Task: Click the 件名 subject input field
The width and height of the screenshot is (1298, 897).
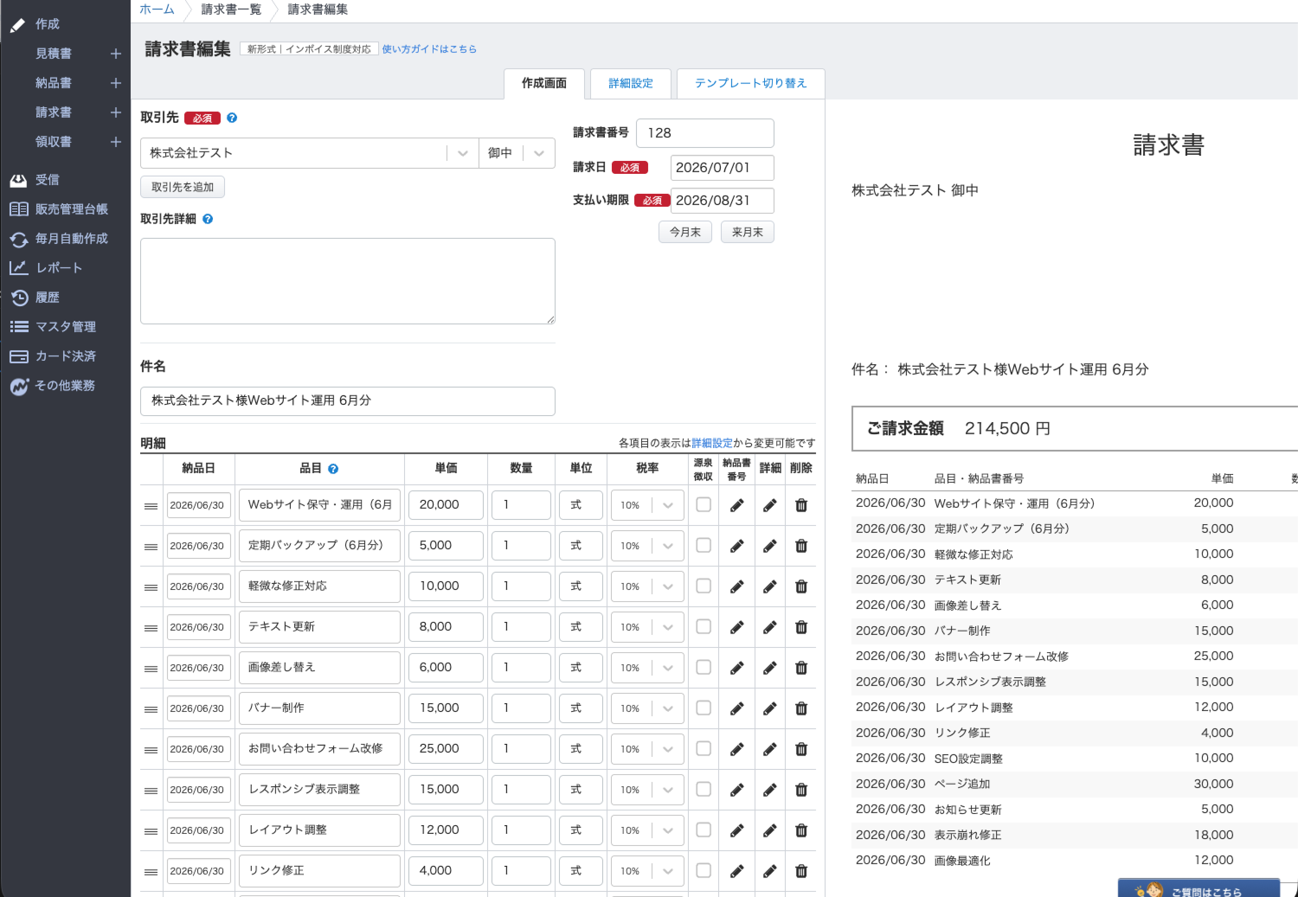Action: (347, 401)
